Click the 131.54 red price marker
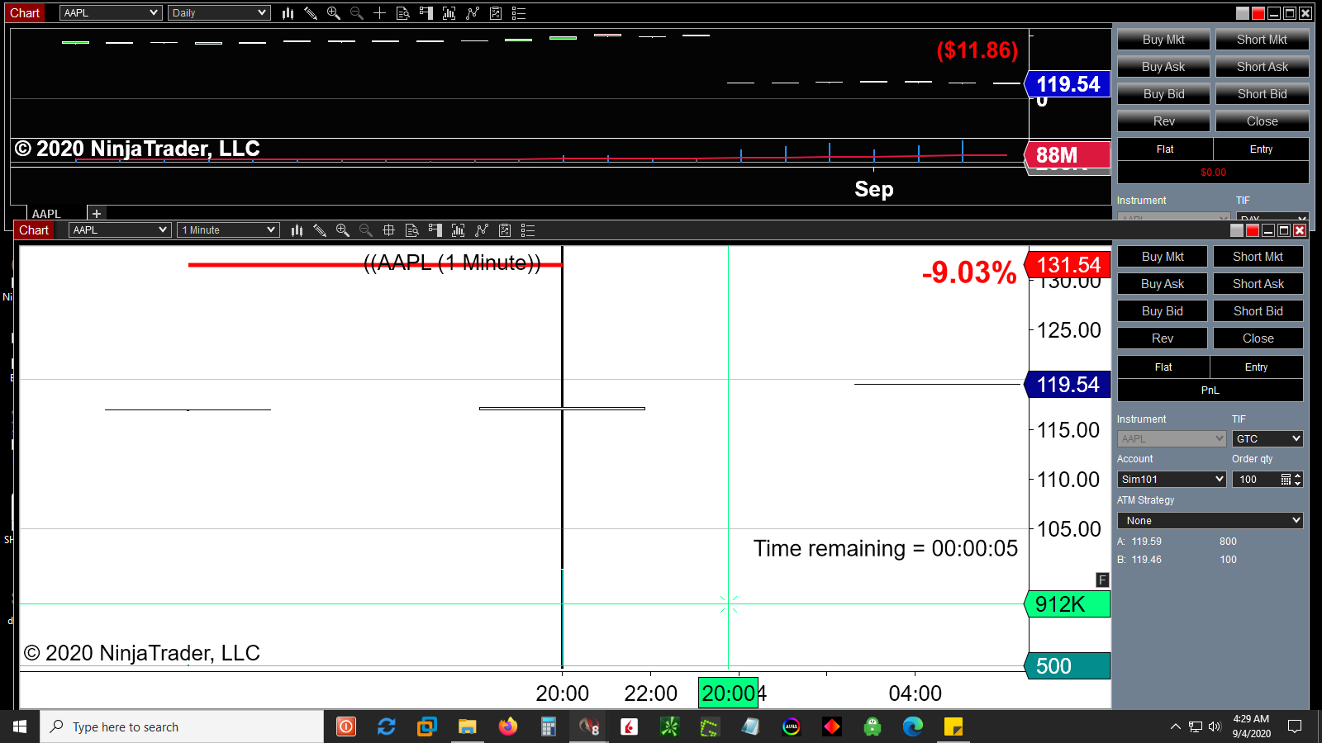Image resolution: width=1322 pixels, height=743 pixels. 1068,265
